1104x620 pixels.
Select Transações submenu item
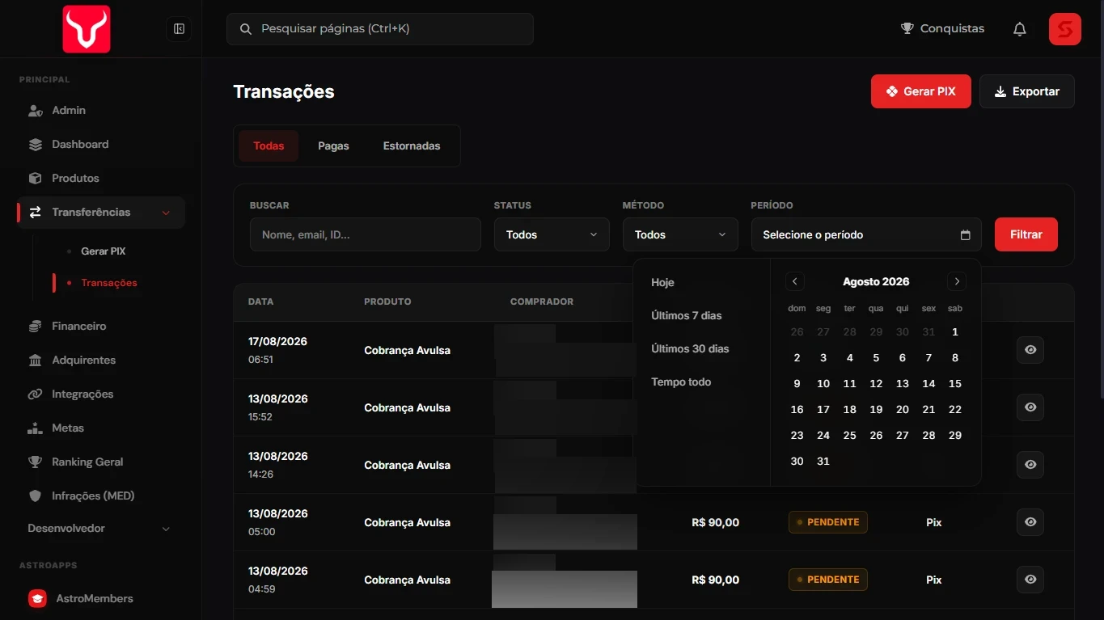pos(109,283)
